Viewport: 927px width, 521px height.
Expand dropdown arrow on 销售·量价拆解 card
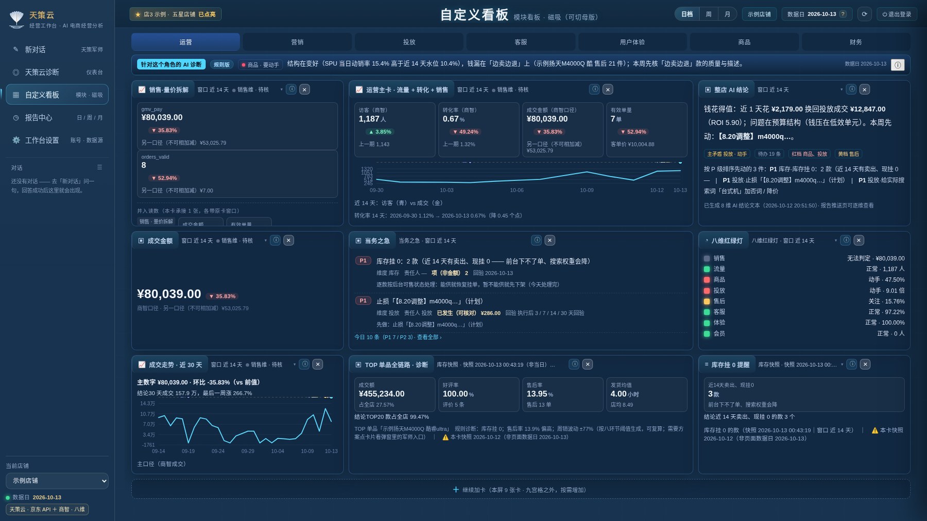(281, 90)
